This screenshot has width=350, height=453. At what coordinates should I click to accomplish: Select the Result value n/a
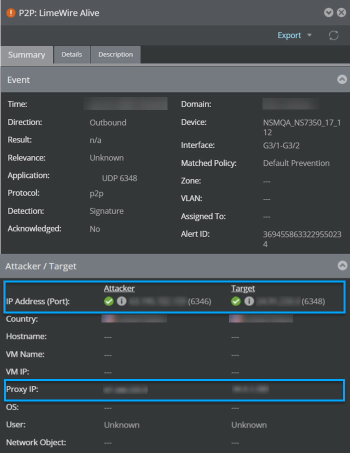95,140
